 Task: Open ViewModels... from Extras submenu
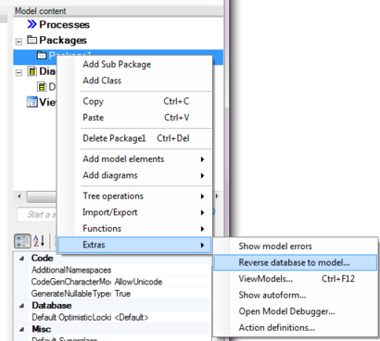pyautogui.click(x=296, y=279)
